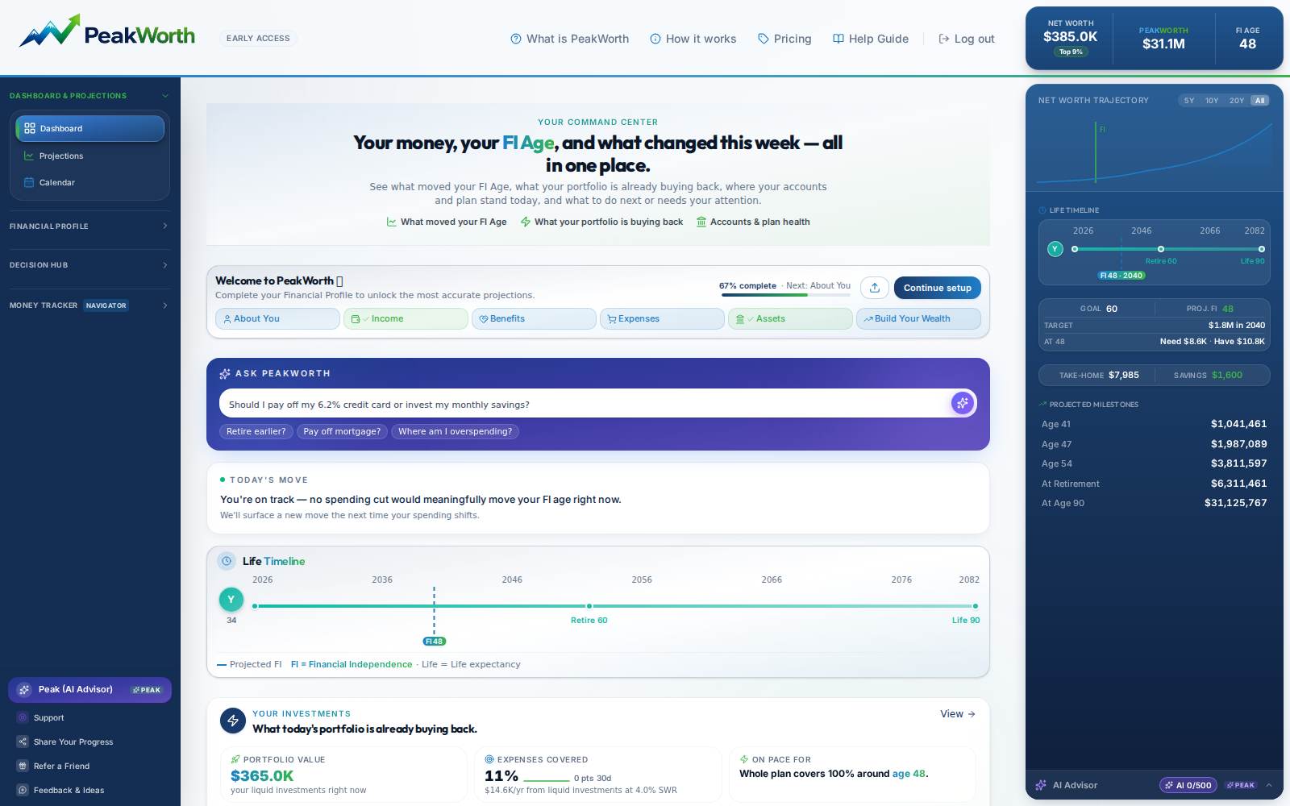Screen dimensions: 1290x806
Task: Submit question with the sparkle send icon
Action: (962, 403)
